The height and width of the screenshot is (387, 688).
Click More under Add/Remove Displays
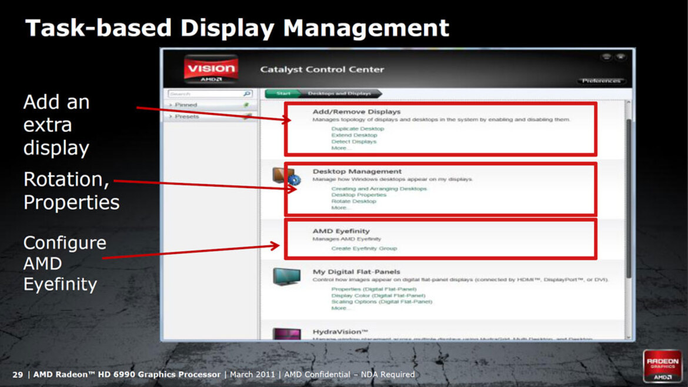(x=340, y=148)
